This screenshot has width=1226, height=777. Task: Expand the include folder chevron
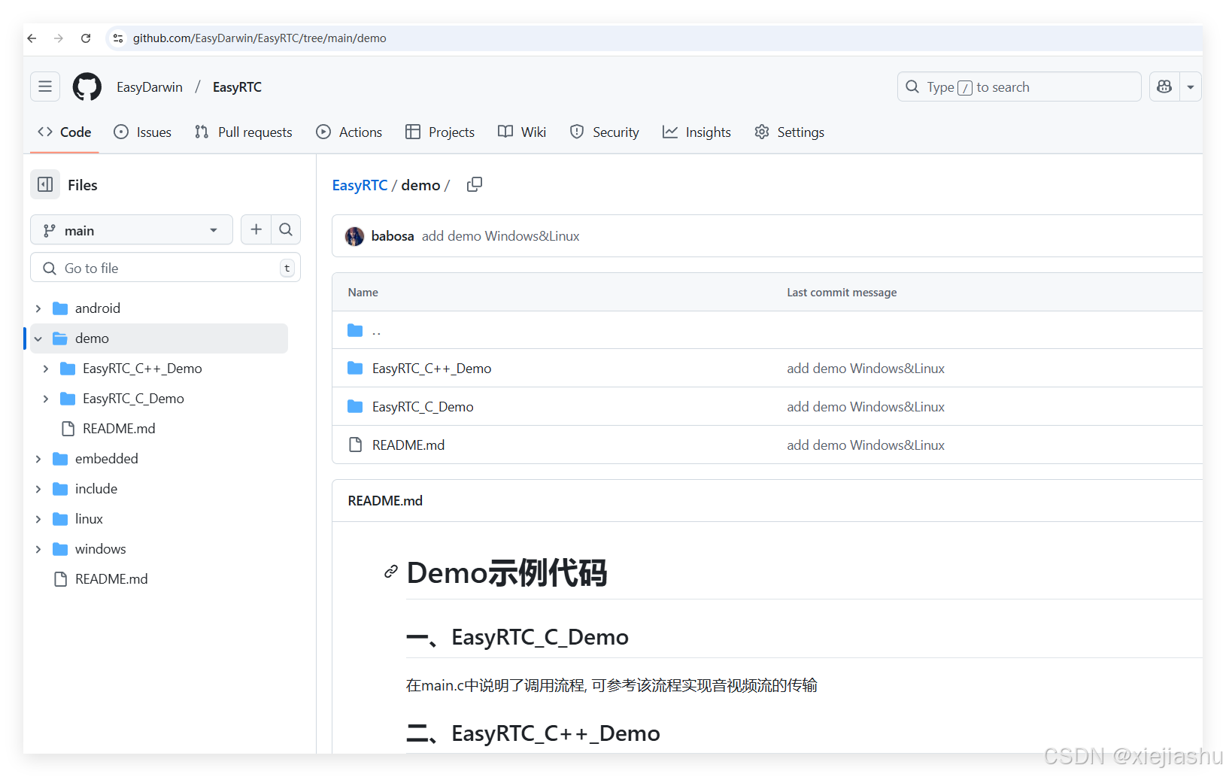tap(38, 489)
